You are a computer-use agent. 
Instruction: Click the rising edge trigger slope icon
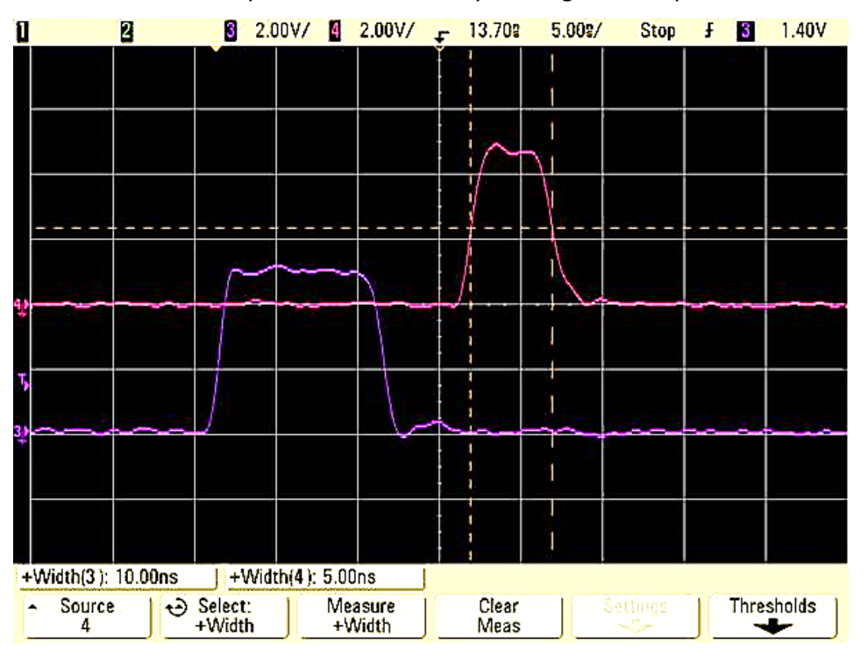tap(708, 31)
